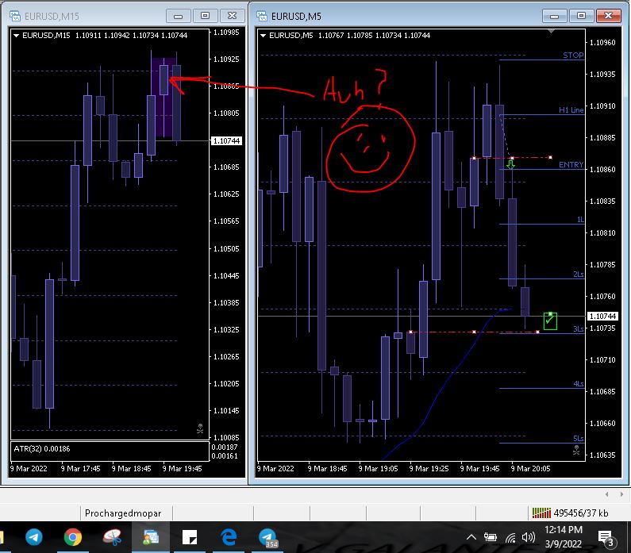This screenshot has width=631, height=553.
Task: Click the left end handle of upper red dashed line
Action: click(x=474, y=158)
